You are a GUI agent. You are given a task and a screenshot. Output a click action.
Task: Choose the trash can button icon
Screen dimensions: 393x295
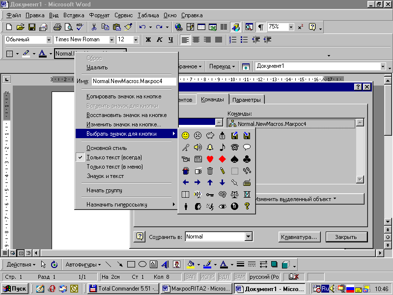(x=210, y=171)
